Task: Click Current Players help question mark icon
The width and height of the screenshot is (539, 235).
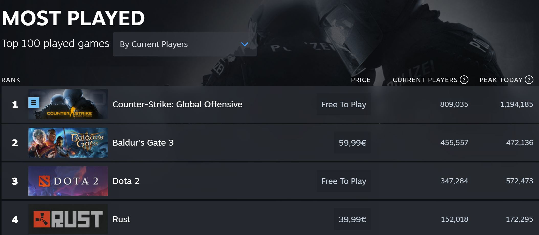Action: pyautogui.click(x=464, y=80)
